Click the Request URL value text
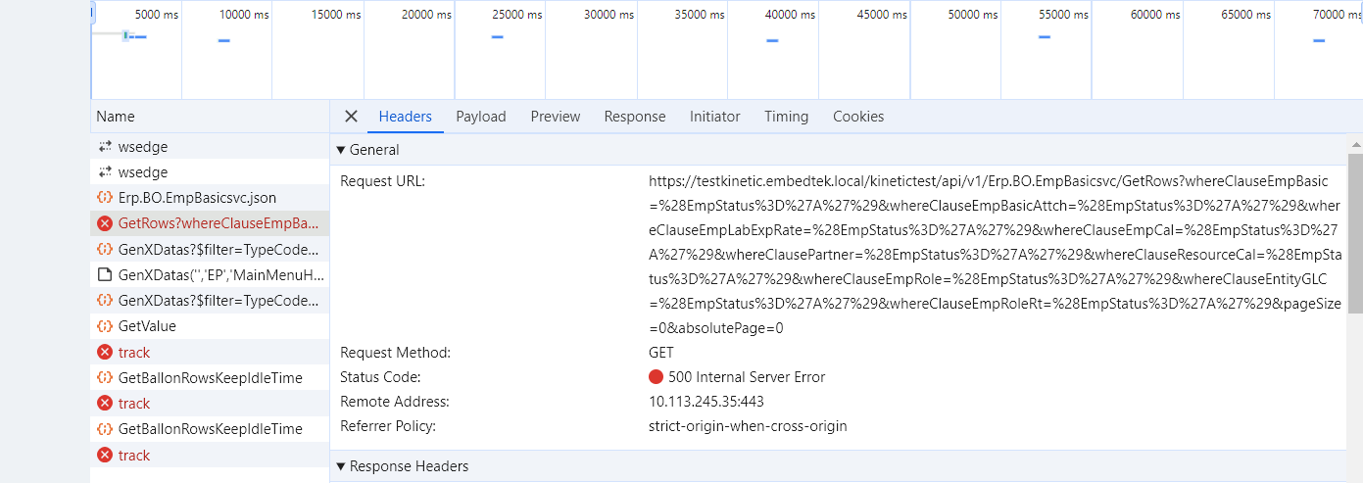The width and height of the screenshot is (1363, 483). tap(995, 255)
